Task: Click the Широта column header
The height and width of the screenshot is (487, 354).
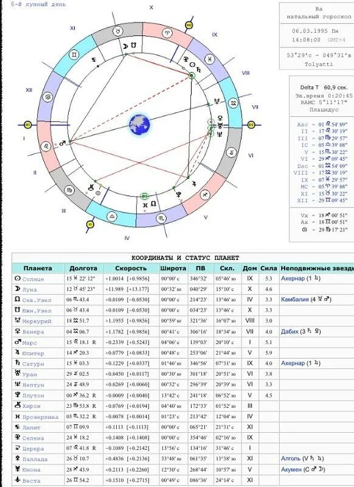Action: [x=173, y=268]
